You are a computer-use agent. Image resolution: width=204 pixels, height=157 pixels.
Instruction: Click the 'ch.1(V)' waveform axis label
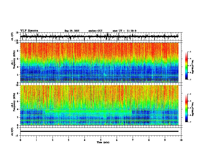point(12,36)
